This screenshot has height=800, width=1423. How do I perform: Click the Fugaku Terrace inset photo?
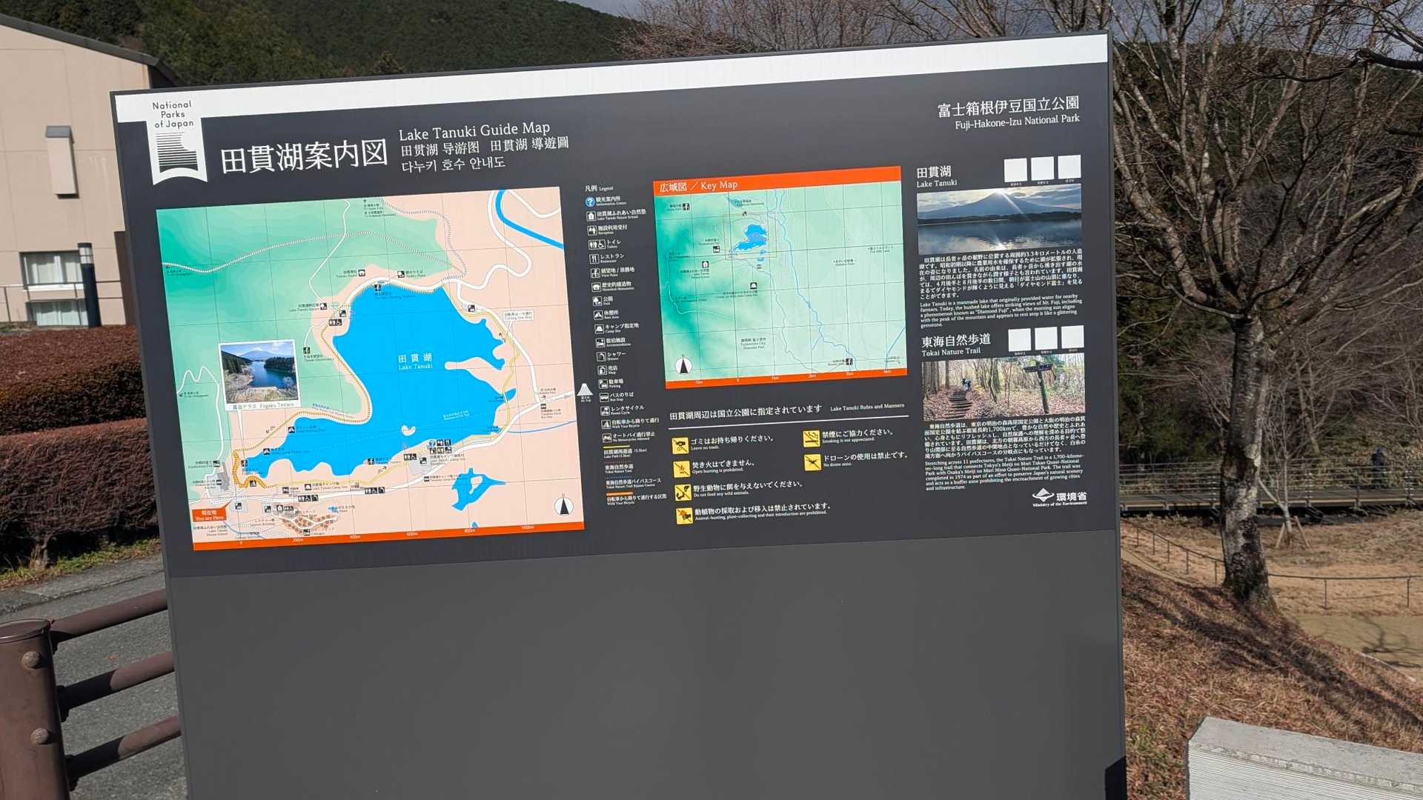[259, 372]
